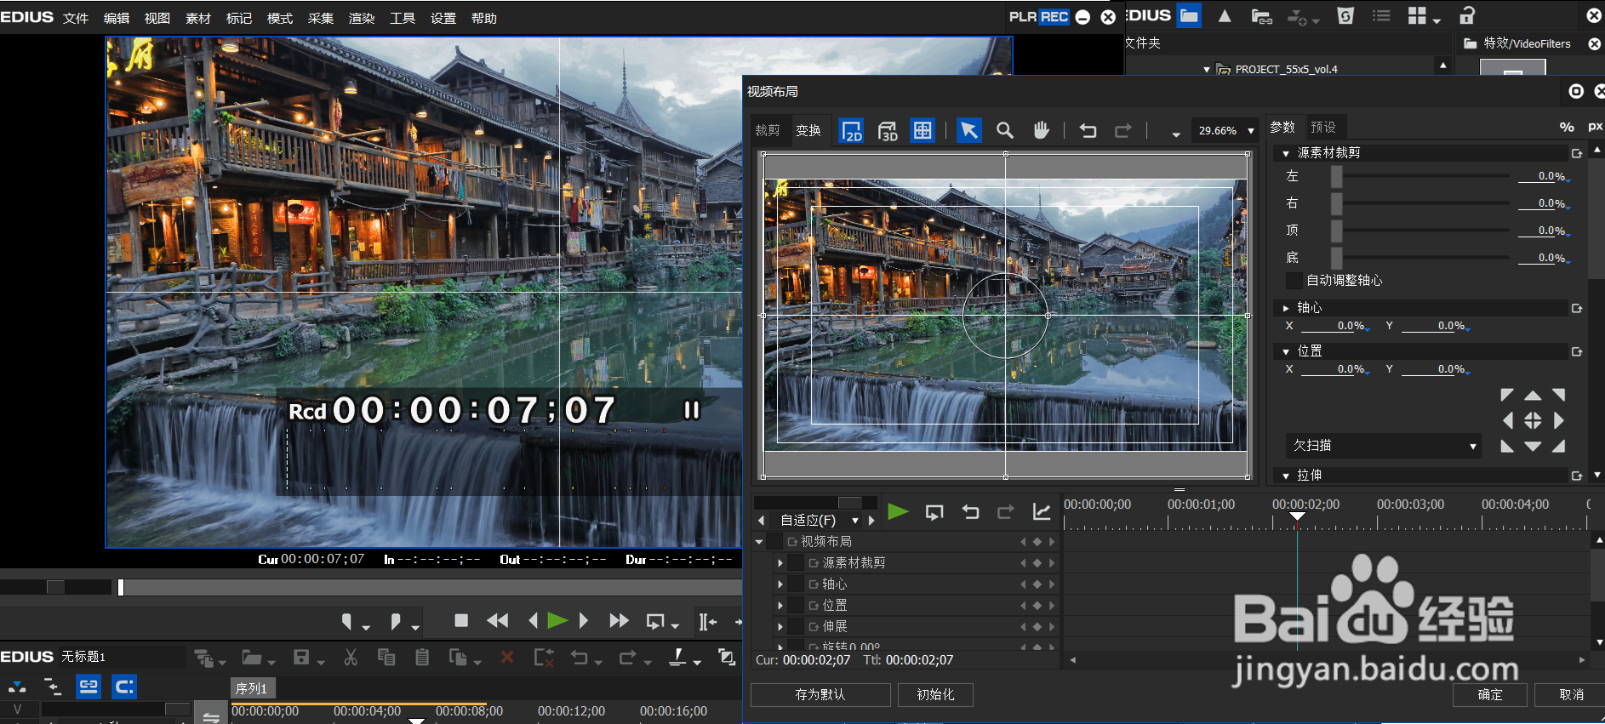This screenshot has height=724, width=1605.
Task: Stop playback in the player
Action: tap(461, 621)
